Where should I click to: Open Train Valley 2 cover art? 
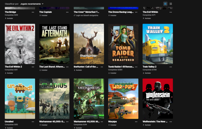[158, 44]
